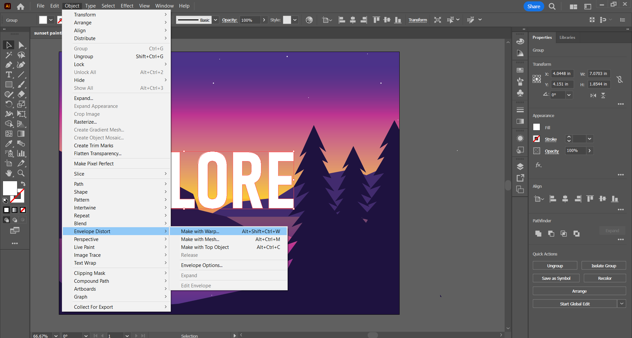Open the rotation angle dropdown
Viewport: 632px width, 338px height.
click(x=569, y=95)
